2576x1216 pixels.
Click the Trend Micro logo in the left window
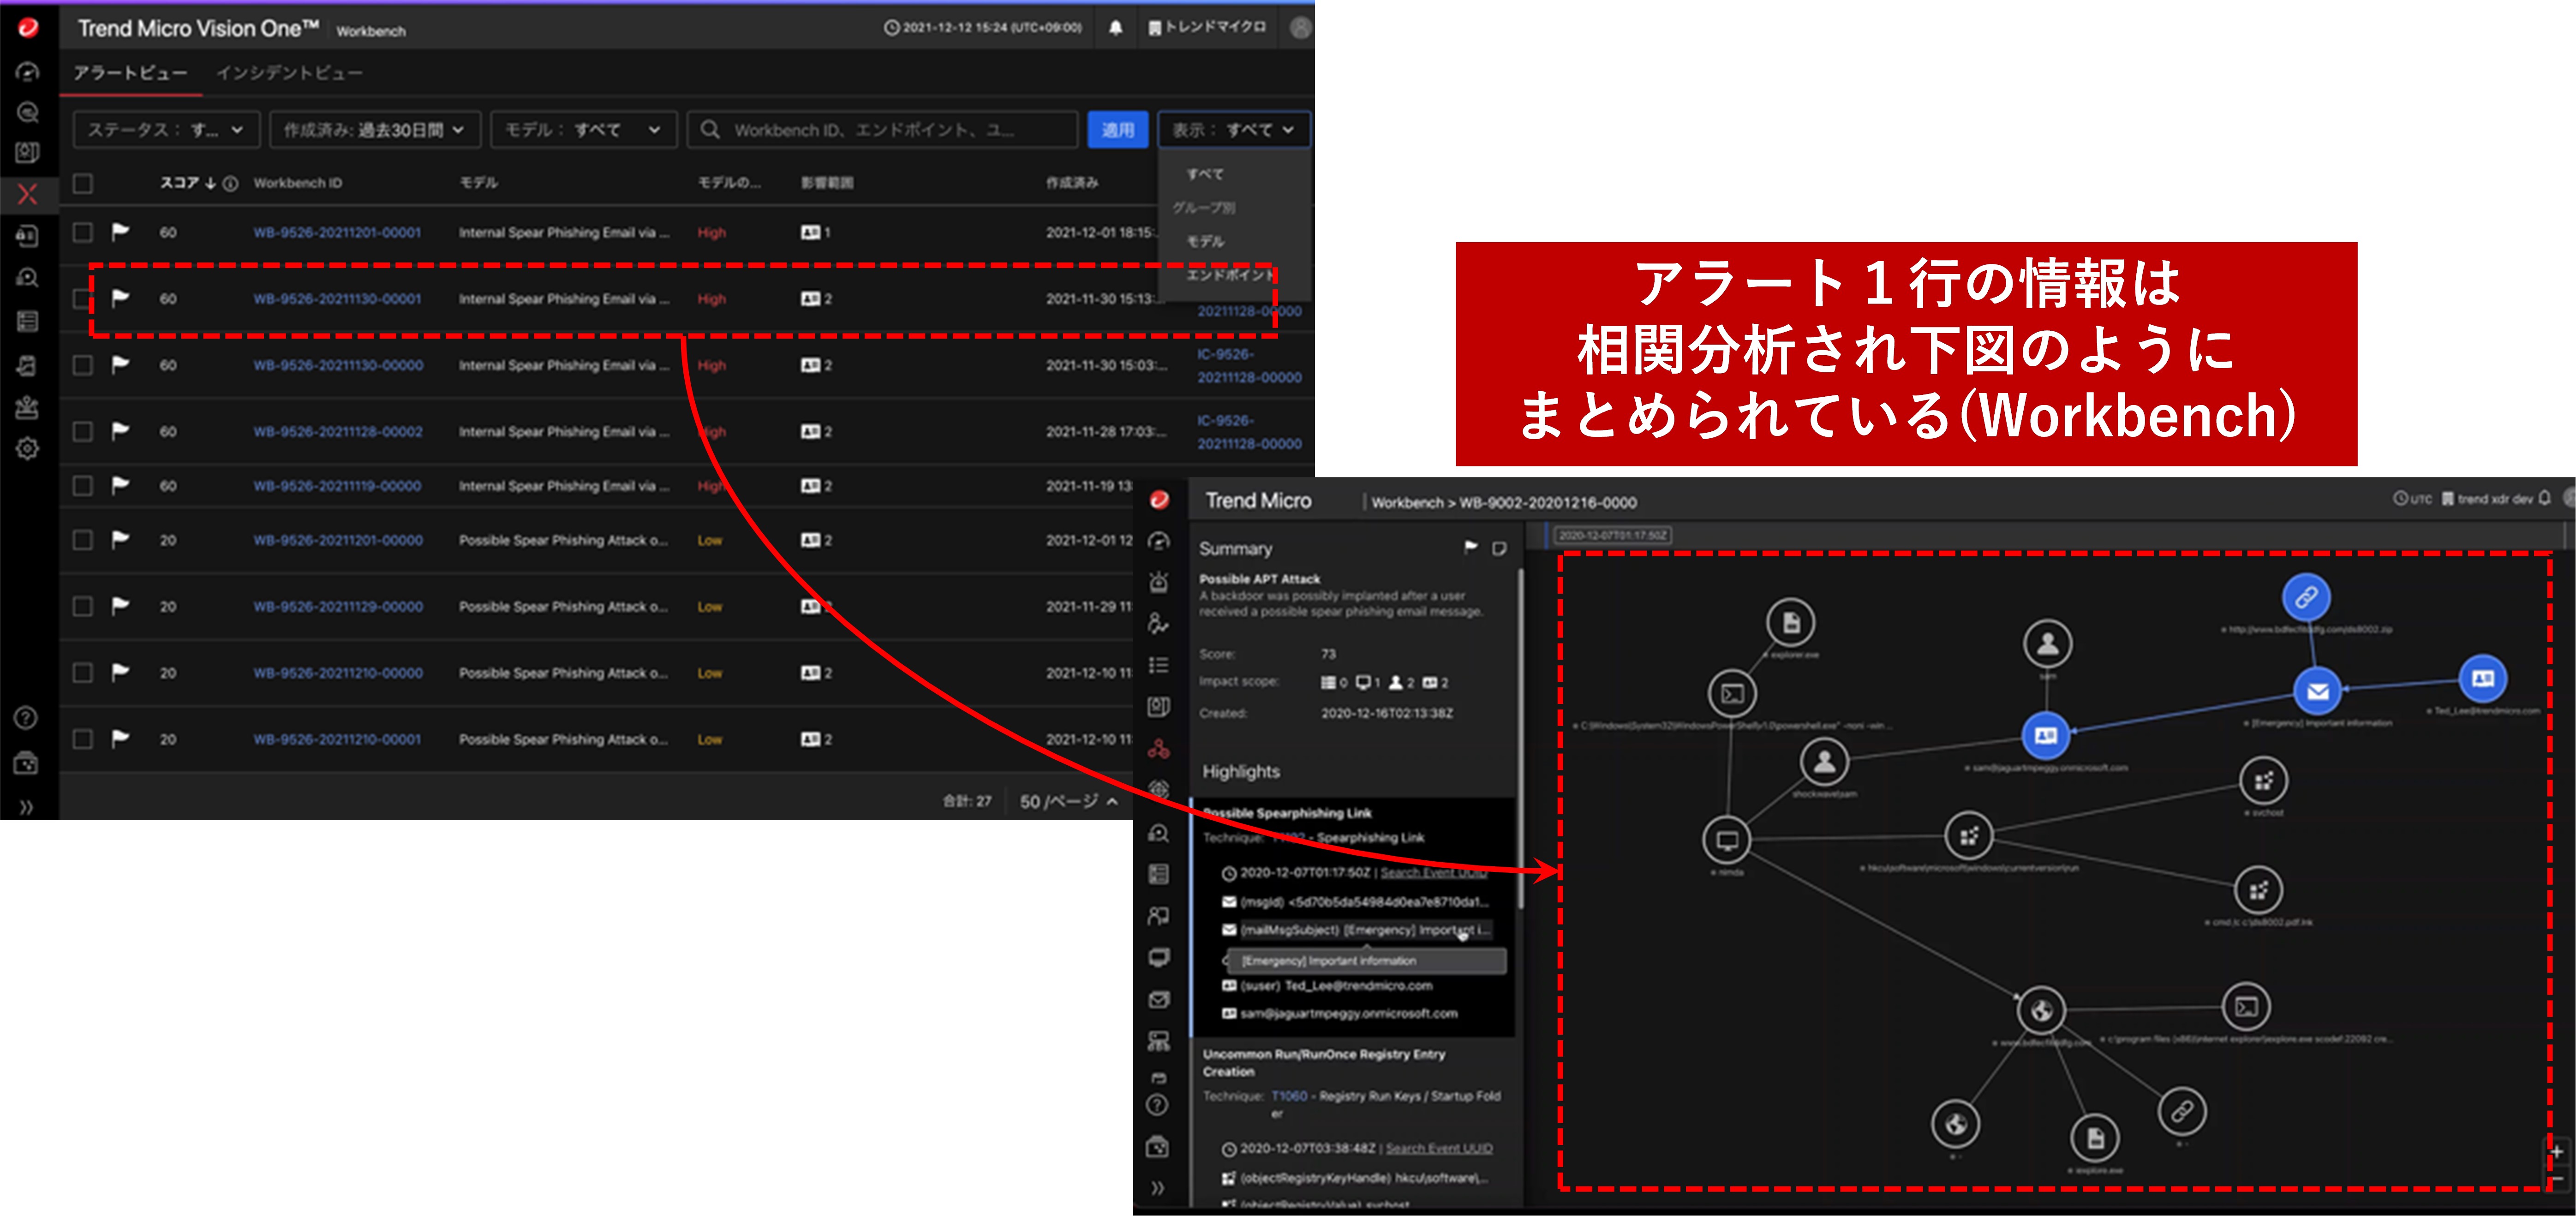[x=28, y=27]
